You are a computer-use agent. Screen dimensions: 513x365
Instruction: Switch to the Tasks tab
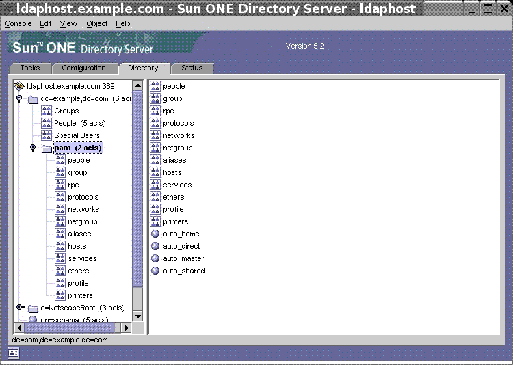tap(30, 68)
